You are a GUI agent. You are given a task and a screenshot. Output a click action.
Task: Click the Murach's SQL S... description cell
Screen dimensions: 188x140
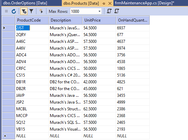(66, 122)
